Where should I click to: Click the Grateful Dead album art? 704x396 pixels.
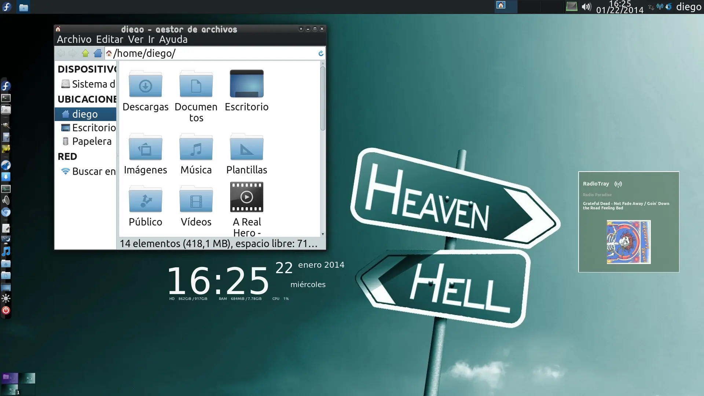coord(628,242)
